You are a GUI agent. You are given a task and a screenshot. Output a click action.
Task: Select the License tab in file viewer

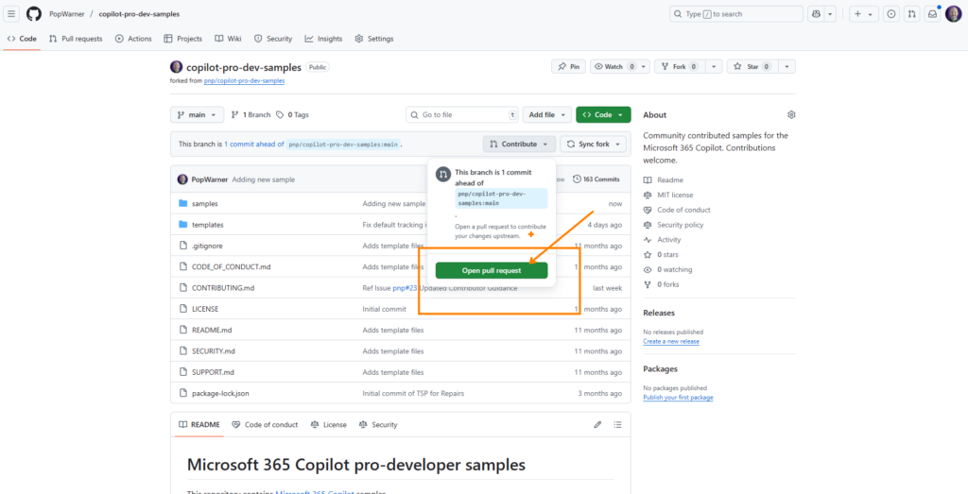pos(328,425)
